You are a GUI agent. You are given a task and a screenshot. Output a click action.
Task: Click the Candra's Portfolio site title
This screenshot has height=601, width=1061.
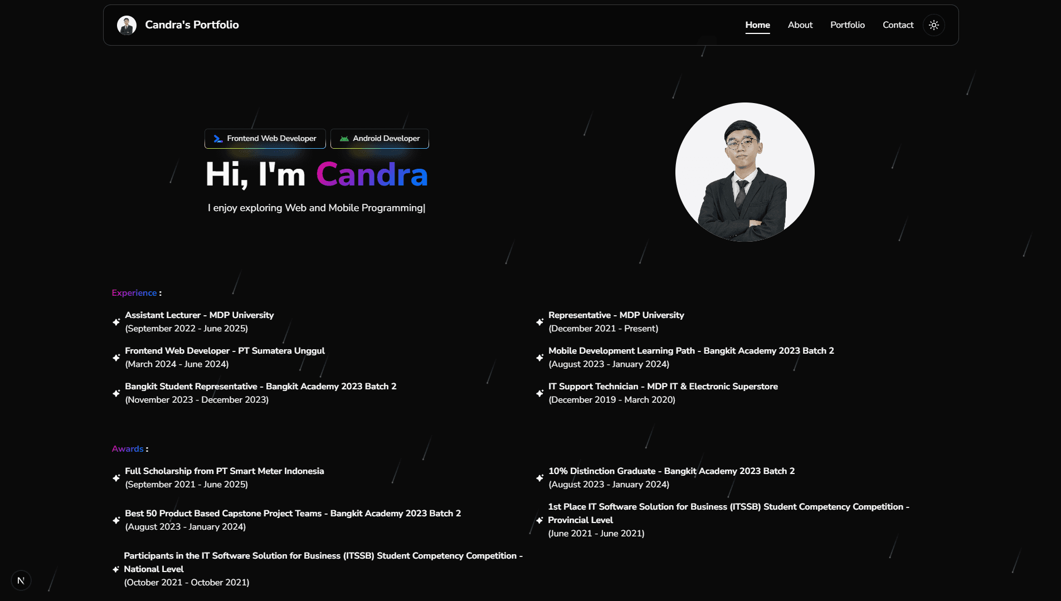[x=192, y=25]
